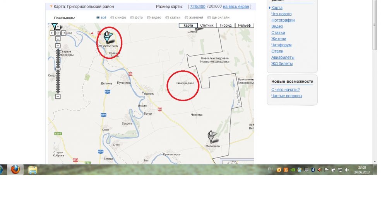Pan the map down with the arrow
The width and height of the screenshot is (387, 217).
tap(58, 39)
